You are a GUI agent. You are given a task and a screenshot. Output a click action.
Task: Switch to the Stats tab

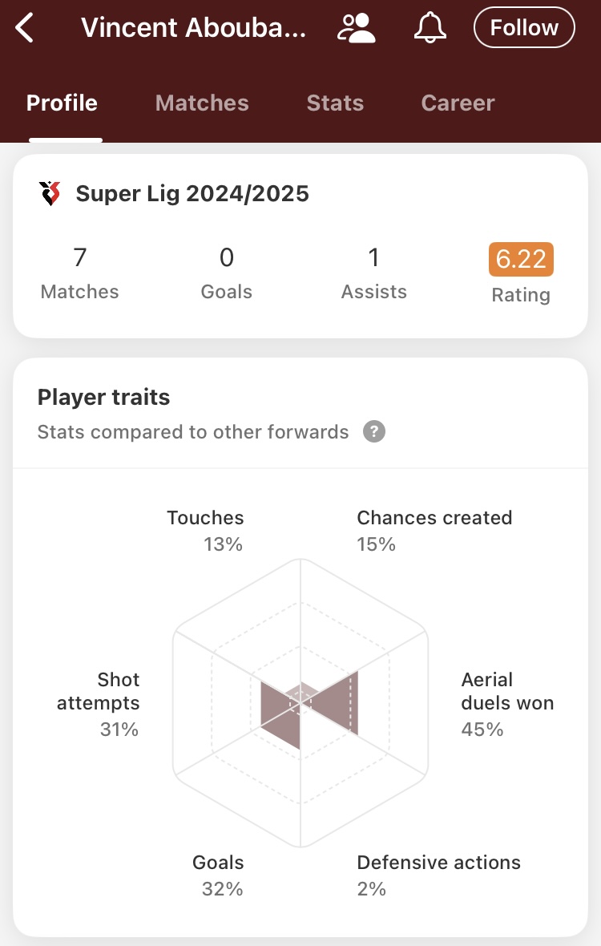335,103
